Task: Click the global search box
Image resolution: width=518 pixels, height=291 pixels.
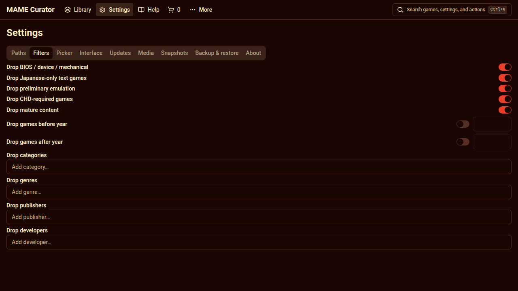Action: (x=452, y=10)
